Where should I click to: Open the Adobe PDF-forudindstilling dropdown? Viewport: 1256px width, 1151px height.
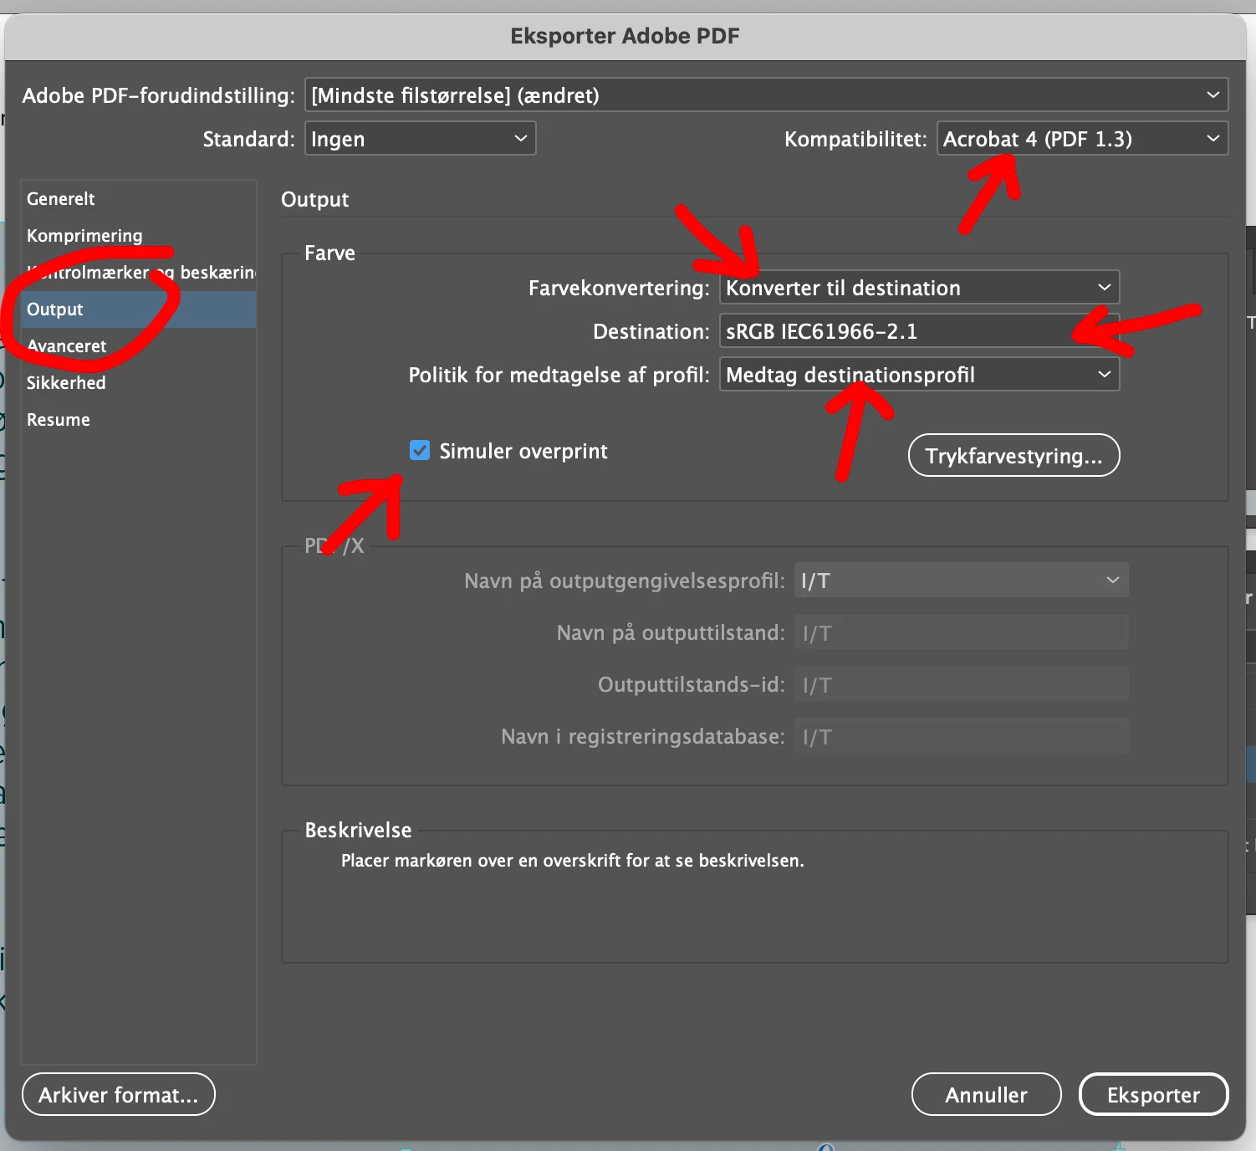pos(766,95)
